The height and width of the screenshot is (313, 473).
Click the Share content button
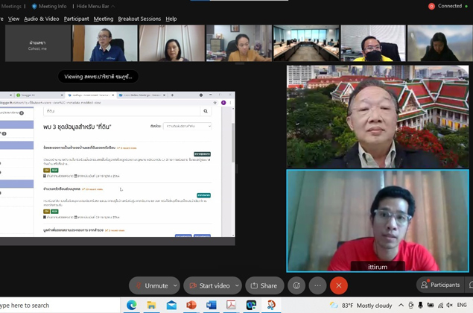point(264,285)
